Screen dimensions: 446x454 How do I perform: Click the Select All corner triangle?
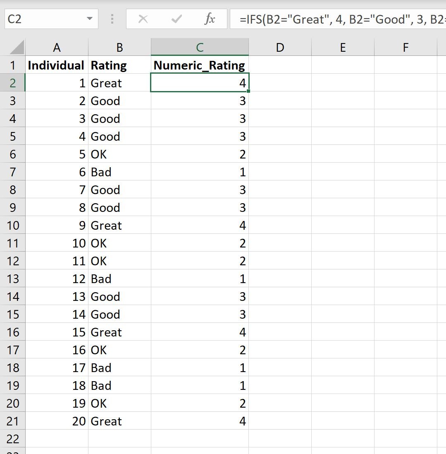pyautogui.click(x=17, y=48)
